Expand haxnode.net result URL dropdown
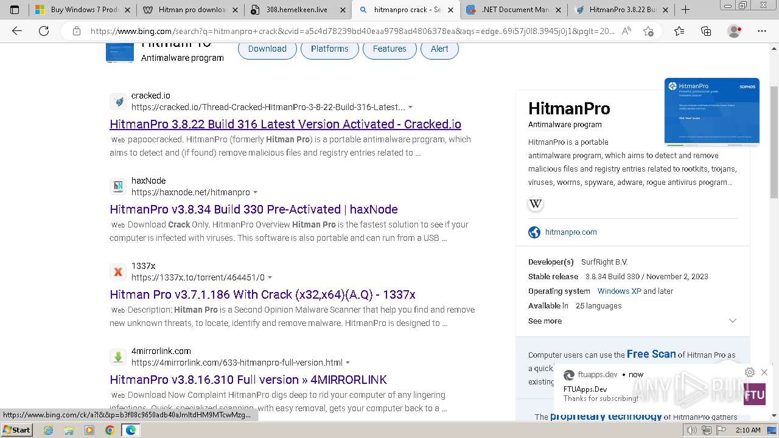The image size is (779, 438). tap(255, 193)
